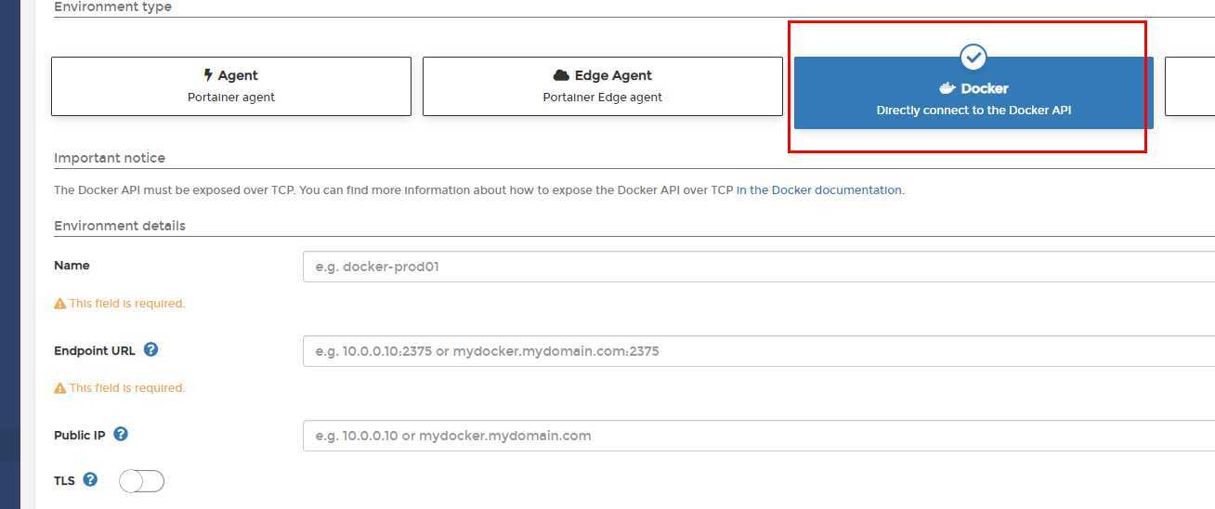
Task: Select the Docker environment type
Action: pos(973,93)
